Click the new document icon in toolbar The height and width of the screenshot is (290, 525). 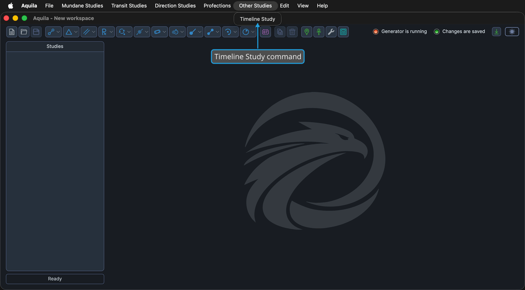(x=12, y=32)
